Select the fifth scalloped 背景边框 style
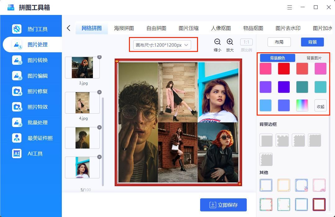Image resolution: width=335 pixels, height=217 pixels. click(266, 159)
